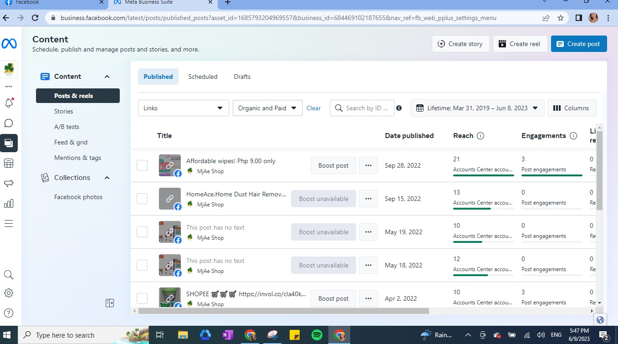Click the info icon next to search field
Screen dimensions: 618x344
(x=399, y=108)
